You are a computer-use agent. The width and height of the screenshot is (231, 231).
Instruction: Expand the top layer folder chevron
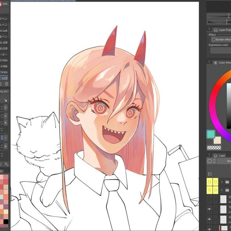[222, 182]
